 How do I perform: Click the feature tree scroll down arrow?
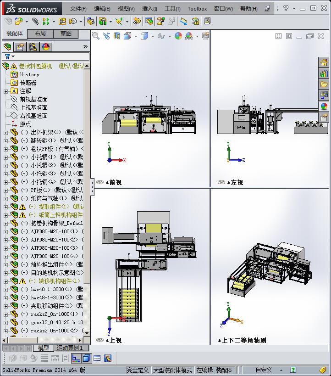tap(87, 333)
